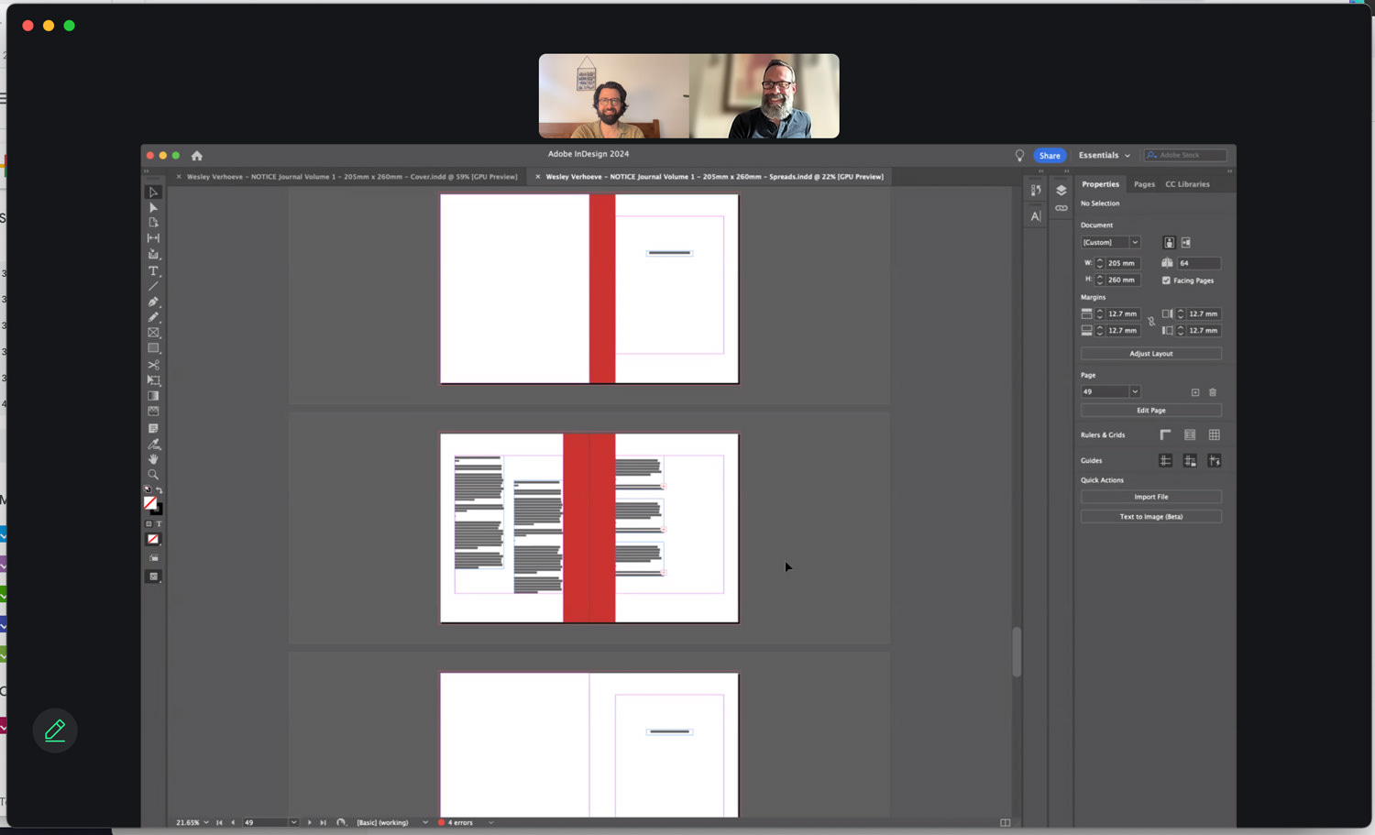Select the Selection tool arrow
Screen dimensions: 1375x835
coord(153,192)
